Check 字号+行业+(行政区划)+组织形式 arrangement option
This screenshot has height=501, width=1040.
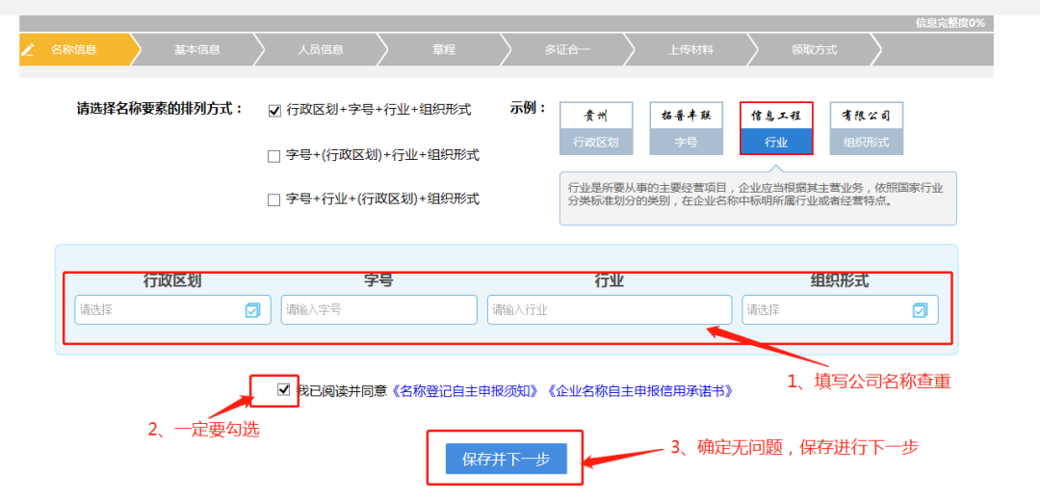[273, 199]
